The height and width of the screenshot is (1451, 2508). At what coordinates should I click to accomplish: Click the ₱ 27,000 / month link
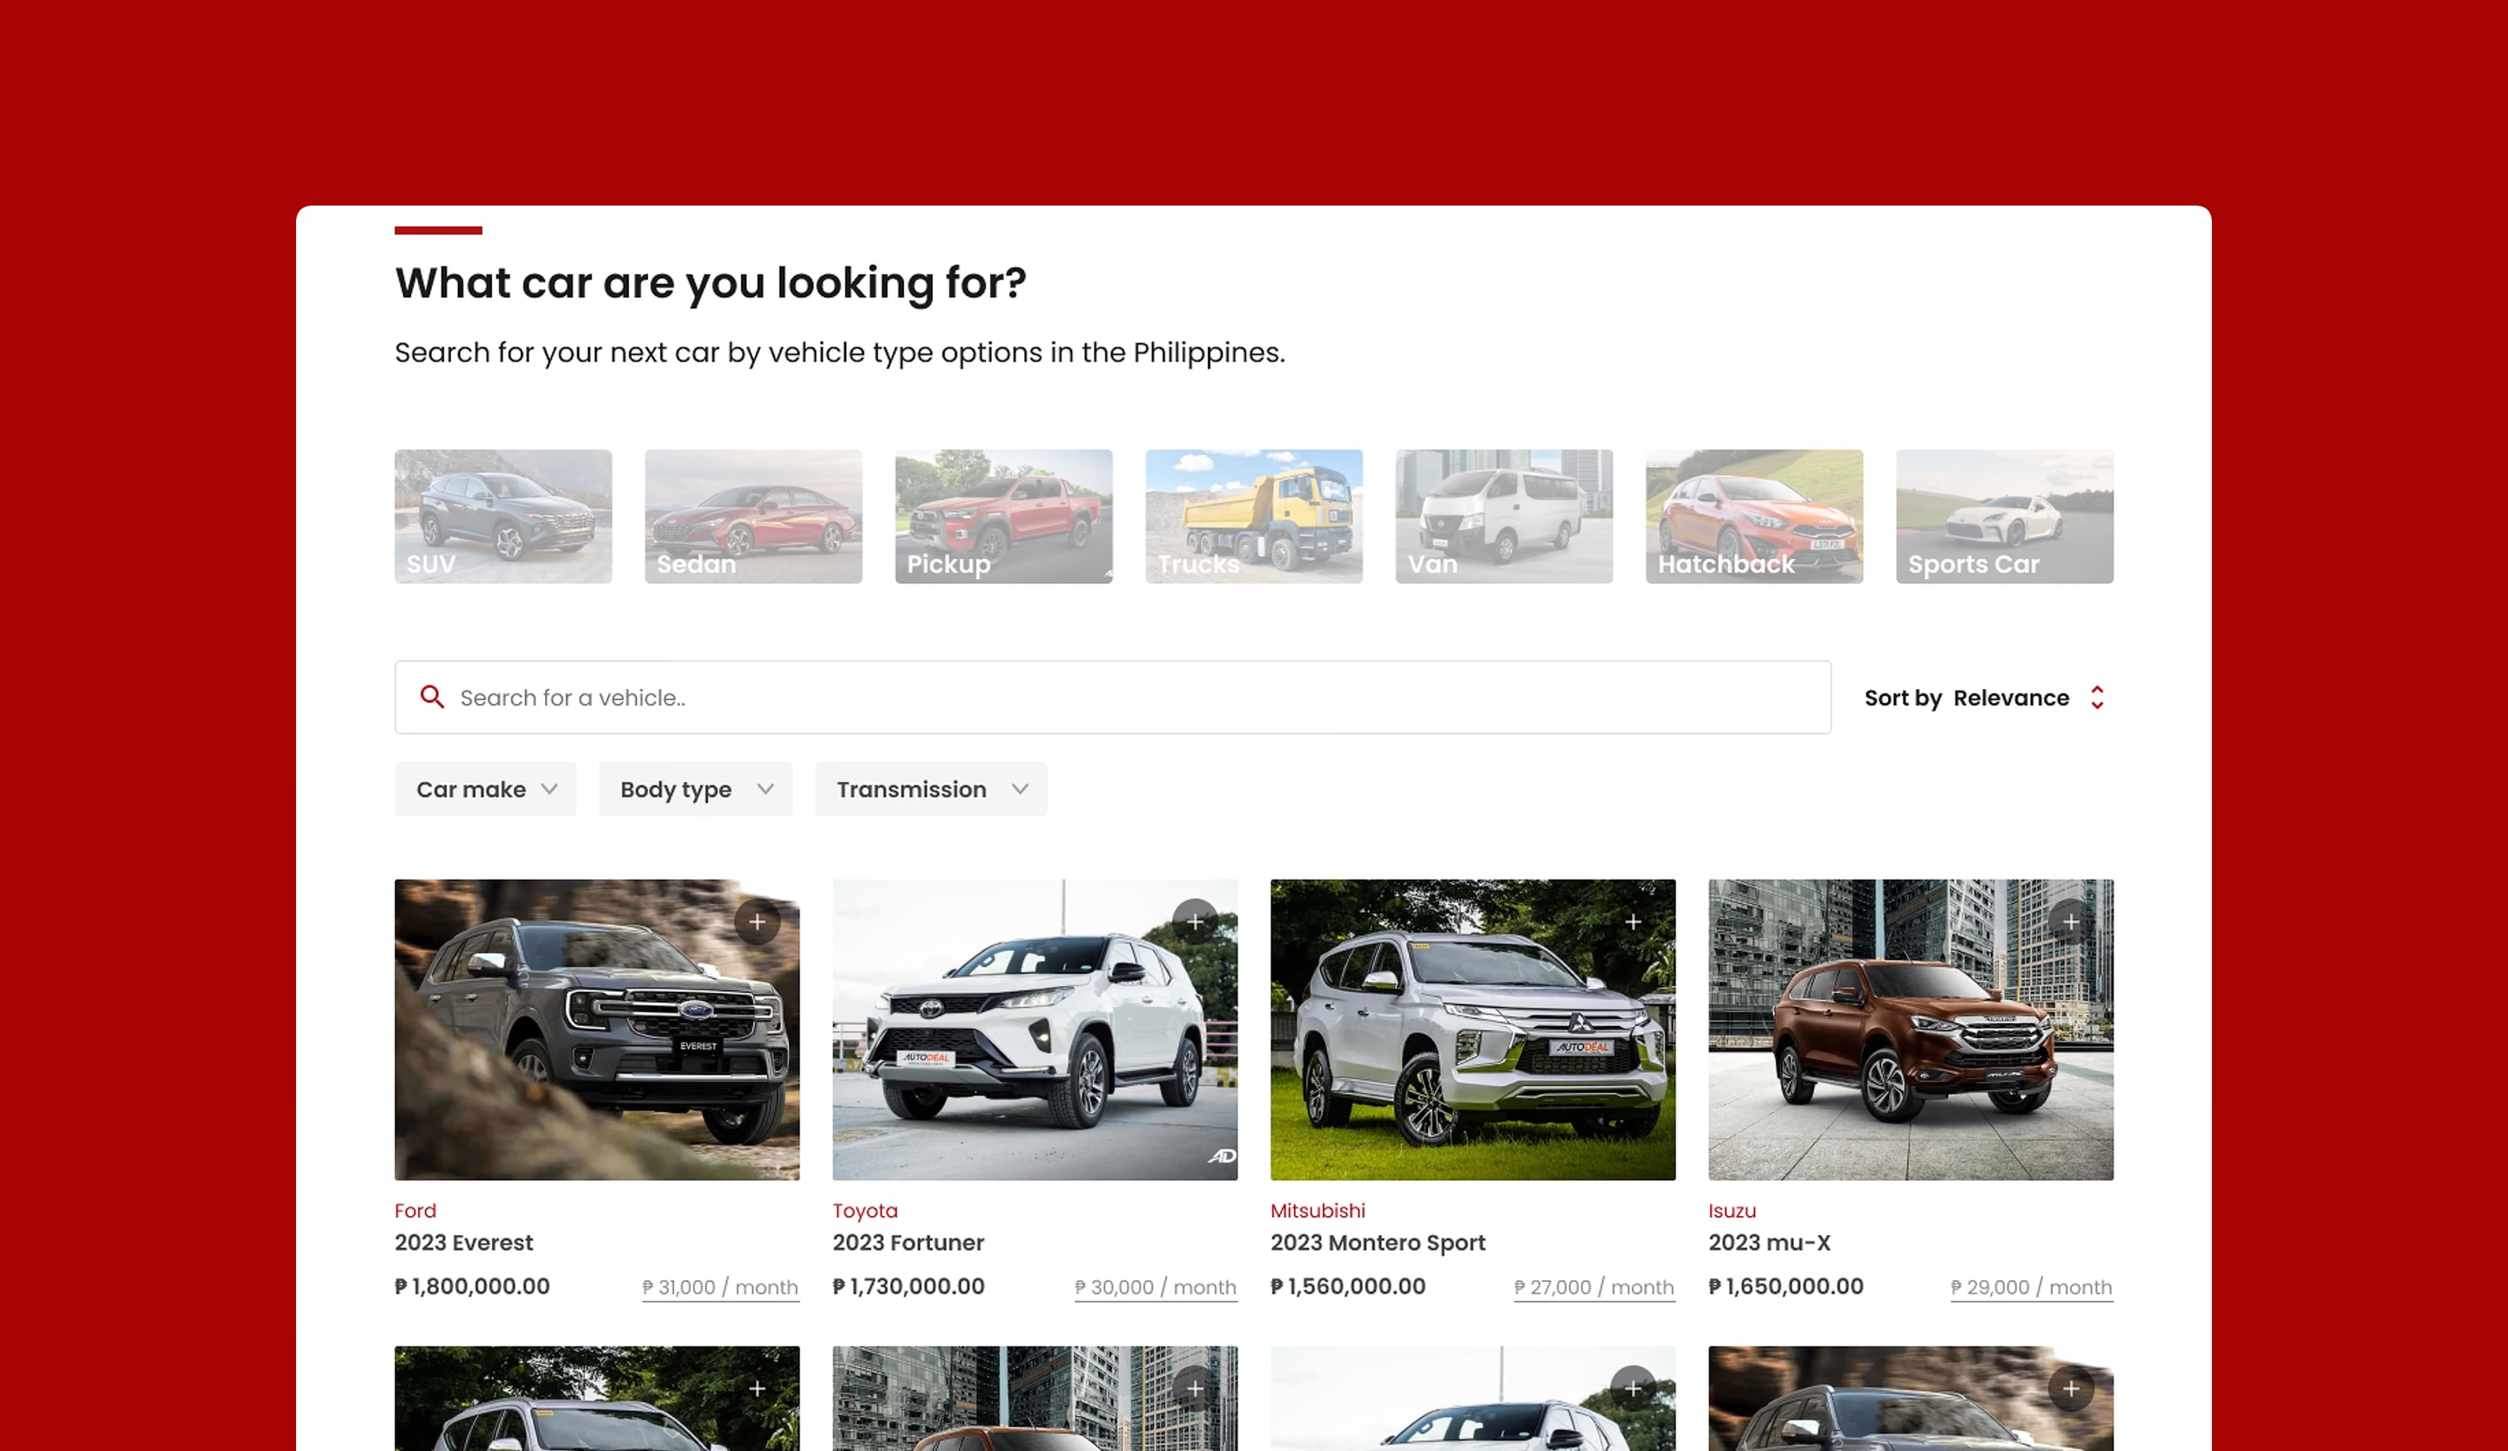click(x=1594, y=1286)
